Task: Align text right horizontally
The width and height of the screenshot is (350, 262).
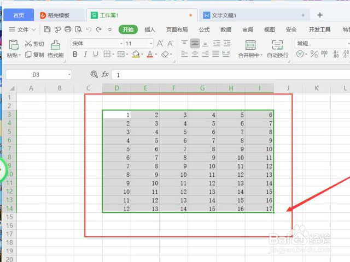Action: pyautogui.click(x=205, y=54)
